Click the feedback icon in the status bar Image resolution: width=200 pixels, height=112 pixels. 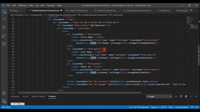192,107
